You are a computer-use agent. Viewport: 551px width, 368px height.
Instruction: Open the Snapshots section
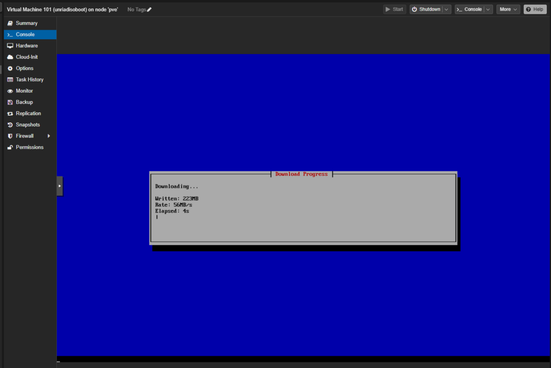point(30,125)
